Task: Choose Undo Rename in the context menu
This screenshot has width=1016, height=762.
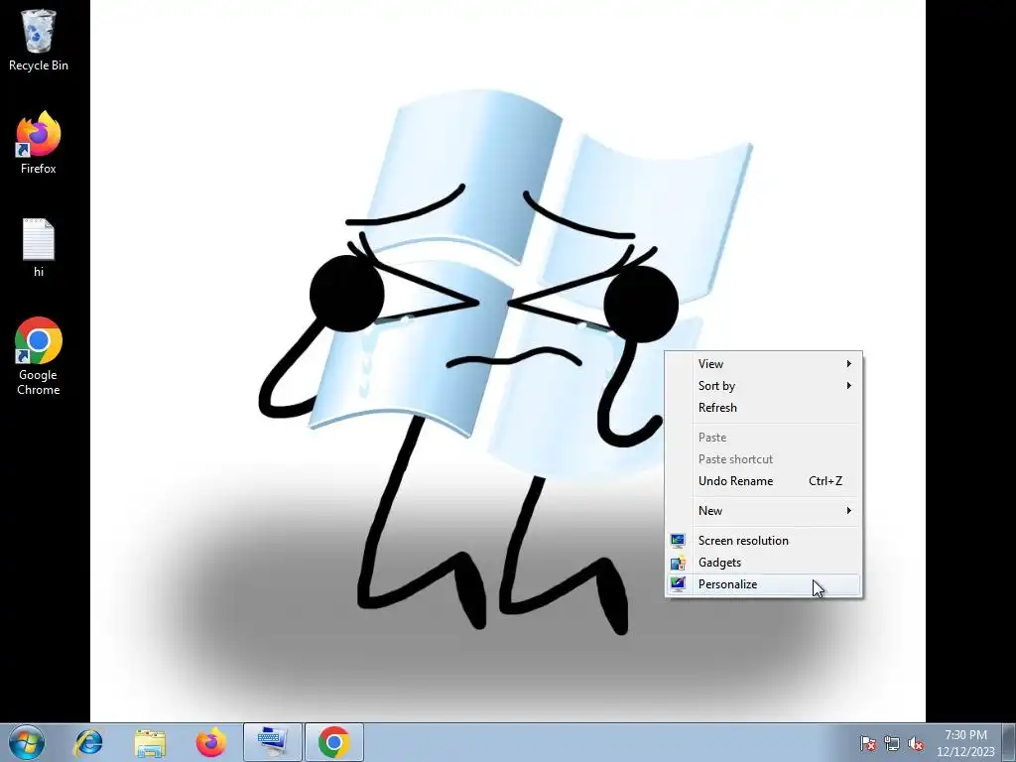Action: (x=764, y=481)
